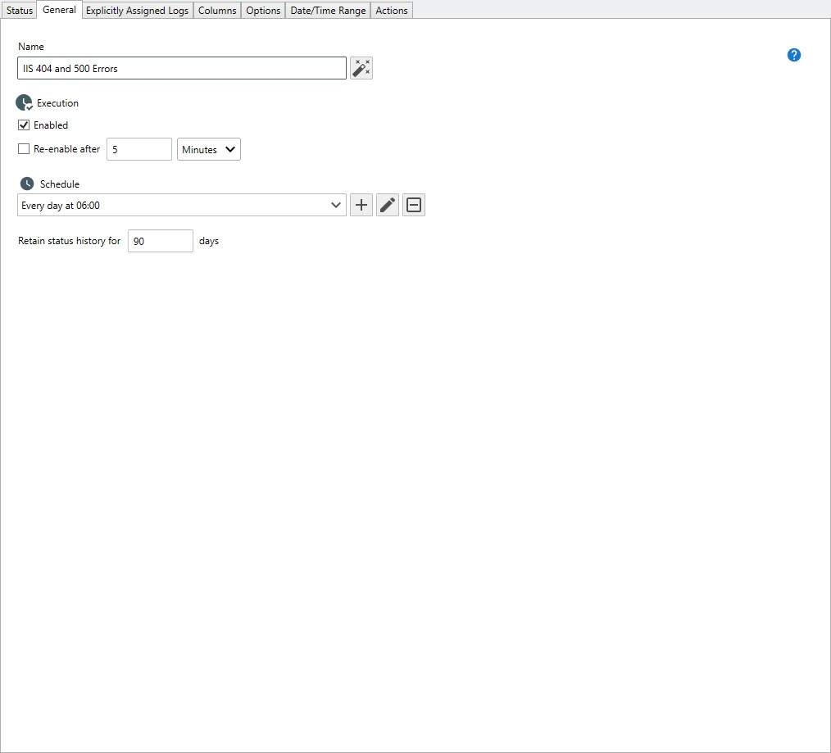Remove the schedule using minus icon

click(x=414, y=205)
